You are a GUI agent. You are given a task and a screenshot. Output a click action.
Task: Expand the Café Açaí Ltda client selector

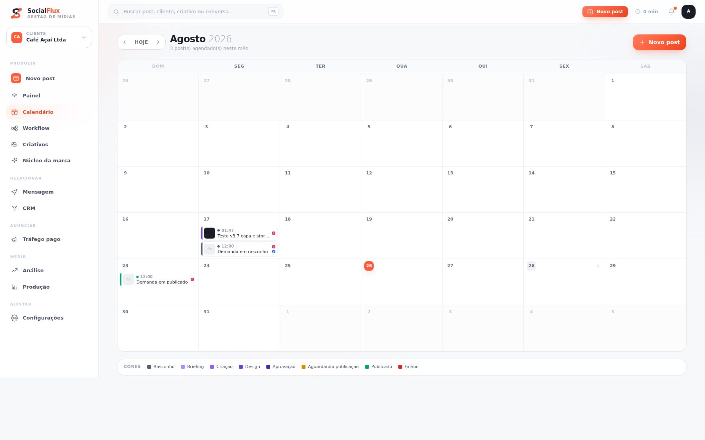tap(49, 38)
